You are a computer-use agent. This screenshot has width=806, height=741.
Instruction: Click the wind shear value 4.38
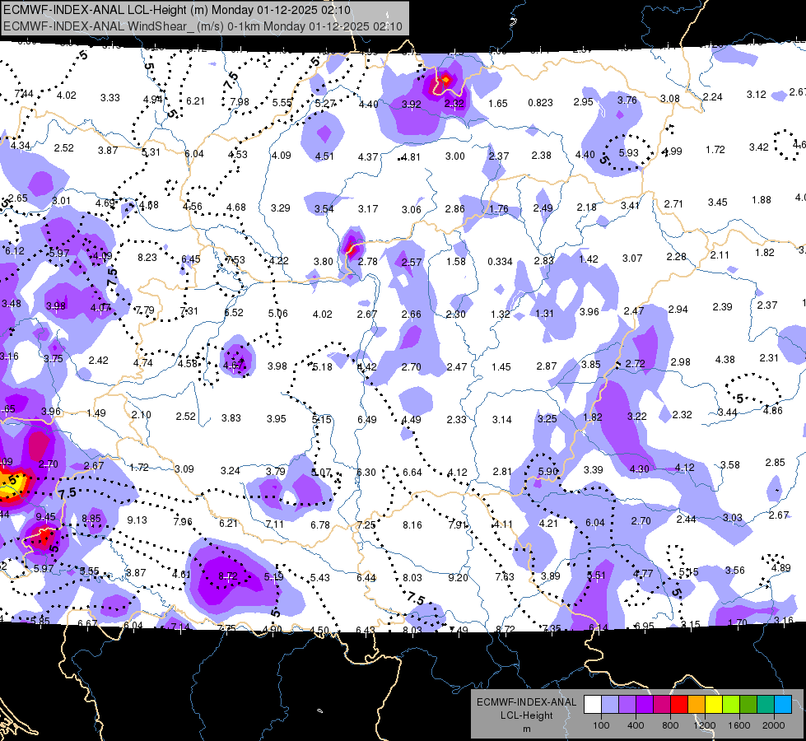click(x=724, y=360)
